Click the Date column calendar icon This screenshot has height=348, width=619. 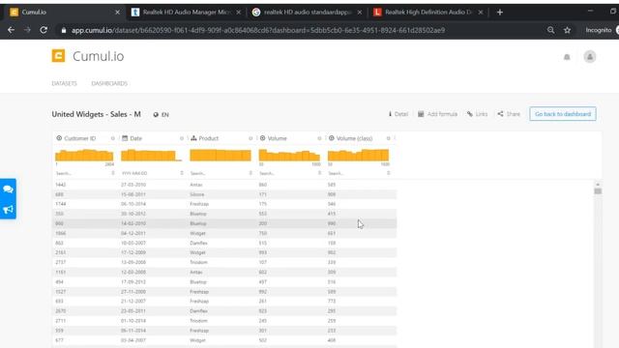click(125, 138)
